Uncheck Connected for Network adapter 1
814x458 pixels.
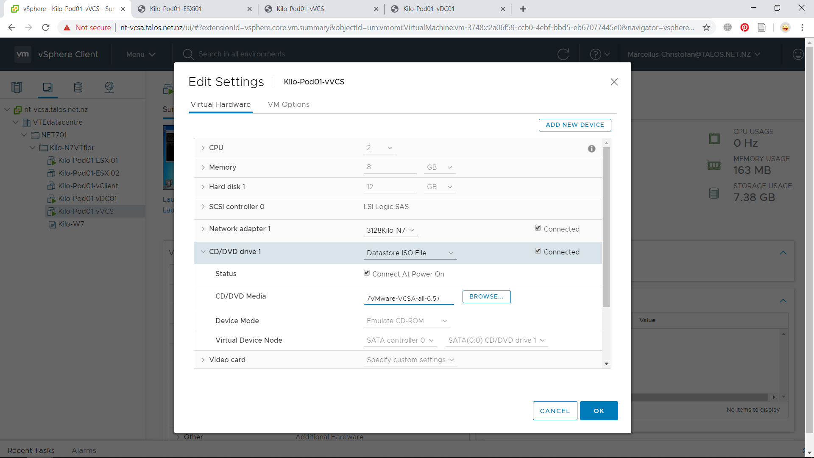pyautogui.click(x=538, y=228)
